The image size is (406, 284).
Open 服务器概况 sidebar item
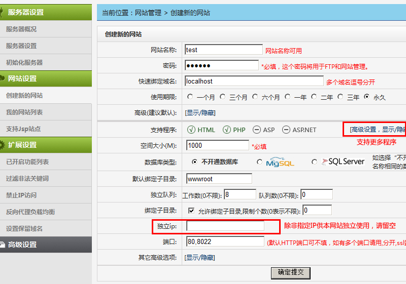(x=21, y=29)
